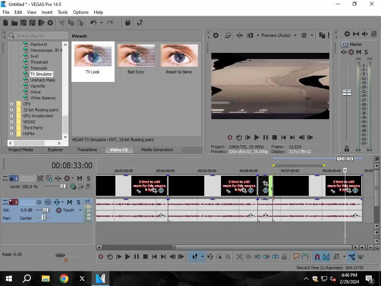Arm audio track 2 for record

[39, 202]
